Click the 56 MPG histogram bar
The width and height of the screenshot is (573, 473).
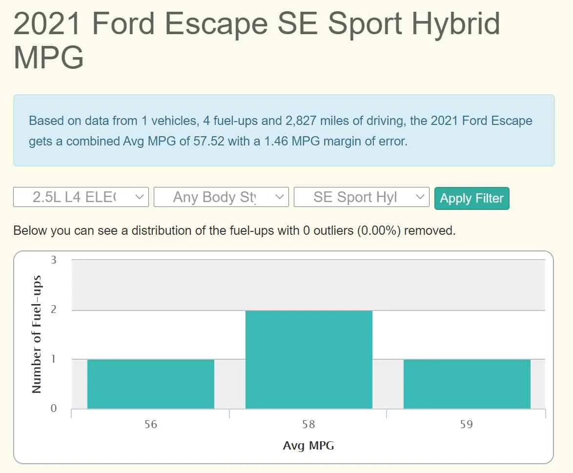[x=150, y=384]
